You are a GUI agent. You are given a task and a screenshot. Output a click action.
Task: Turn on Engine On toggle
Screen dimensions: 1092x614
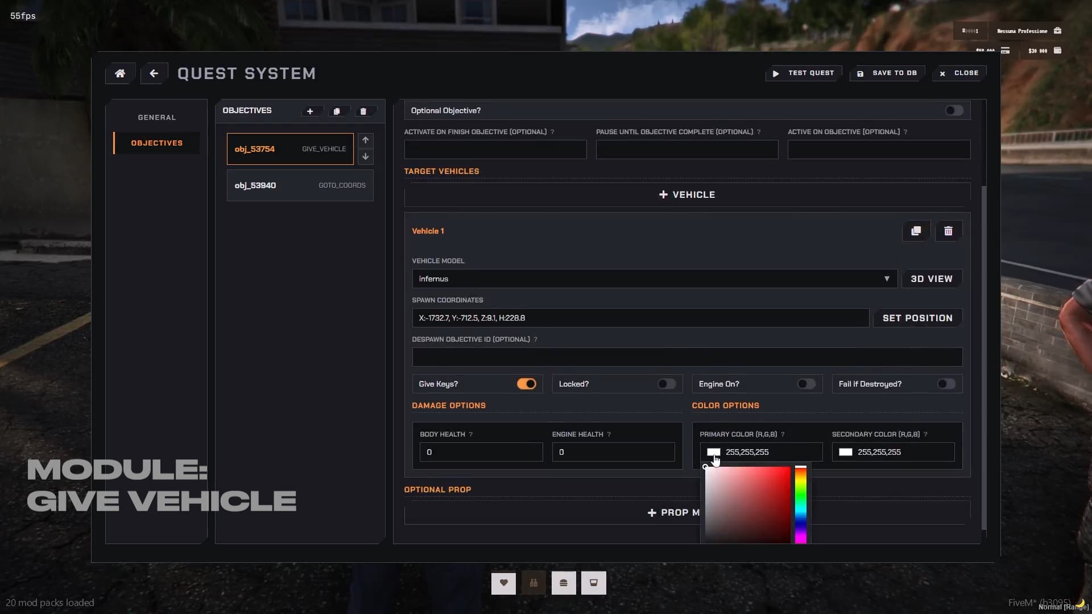coord(806,384)
